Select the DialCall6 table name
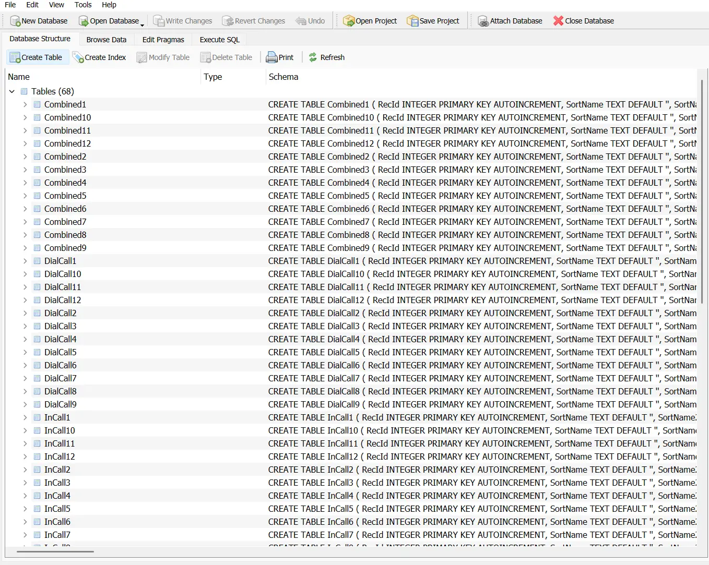This screenshot has height=565, width=709. pos(61,365)
